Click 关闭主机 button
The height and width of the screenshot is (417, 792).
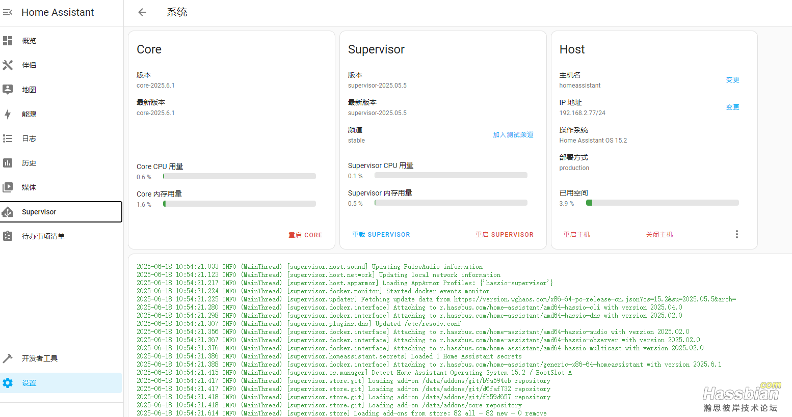(659, 235)
